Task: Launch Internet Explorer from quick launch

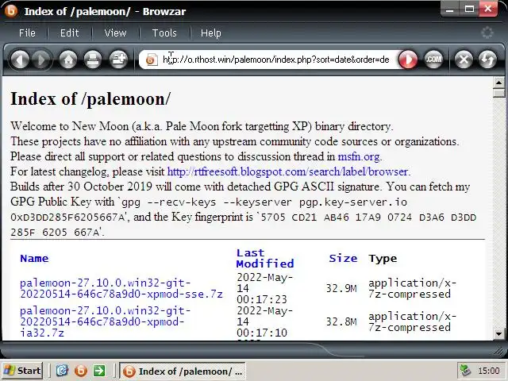Action: pos(62,371)
